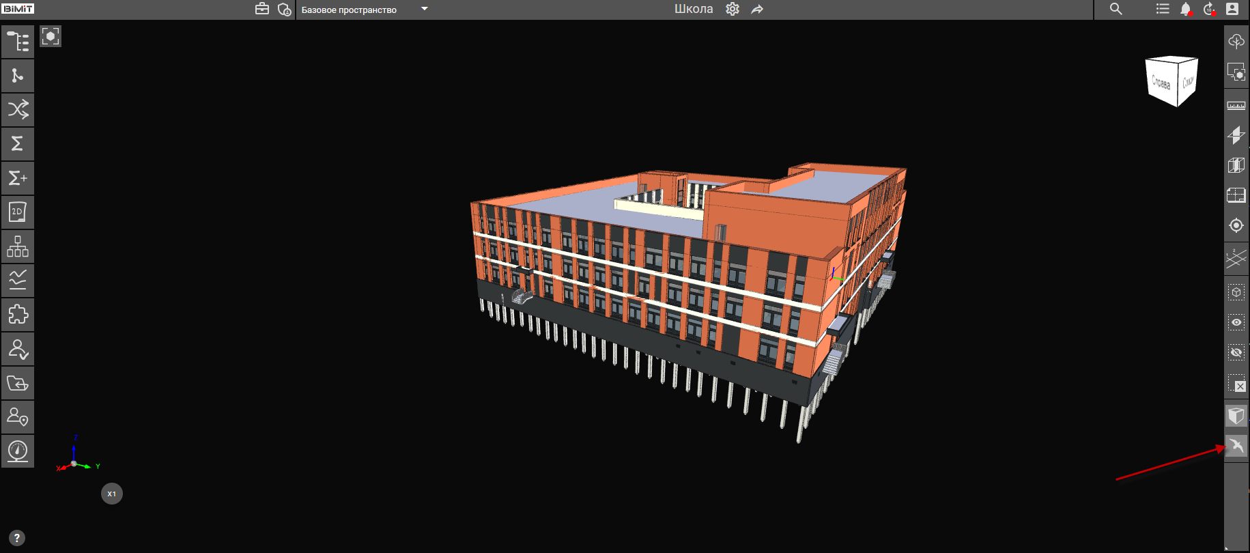Open the notifications bell
Screen dimensions: 1250x553
coord(1186,9)
